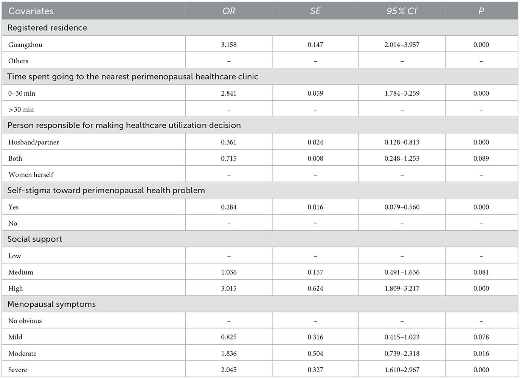Click the OR value 3.158
This screenshot has height=379, width=520.
coord(228,45)
